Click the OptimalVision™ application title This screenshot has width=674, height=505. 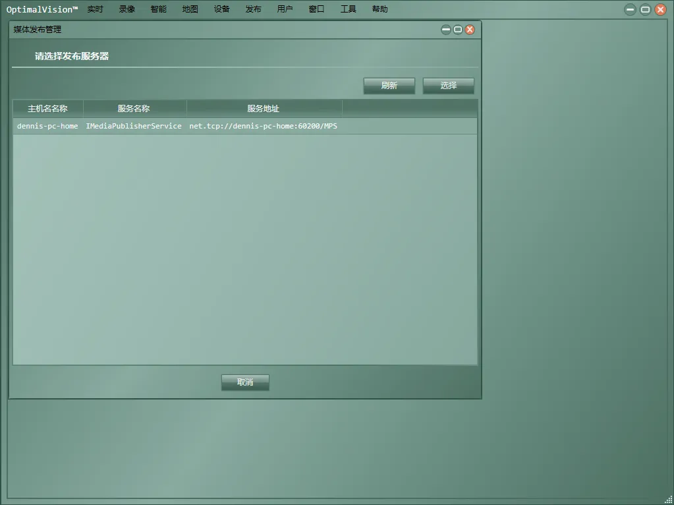pos(42,9)
